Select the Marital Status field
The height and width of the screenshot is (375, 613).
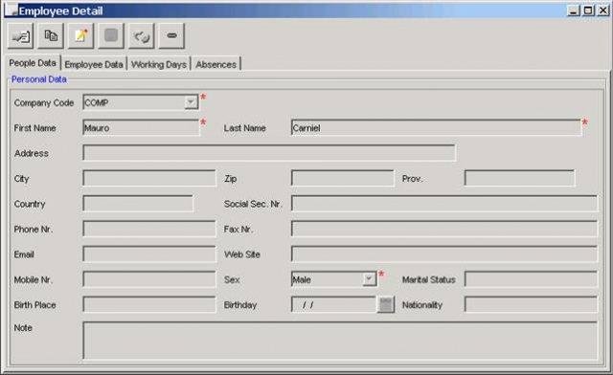click(x=531, y=279)
